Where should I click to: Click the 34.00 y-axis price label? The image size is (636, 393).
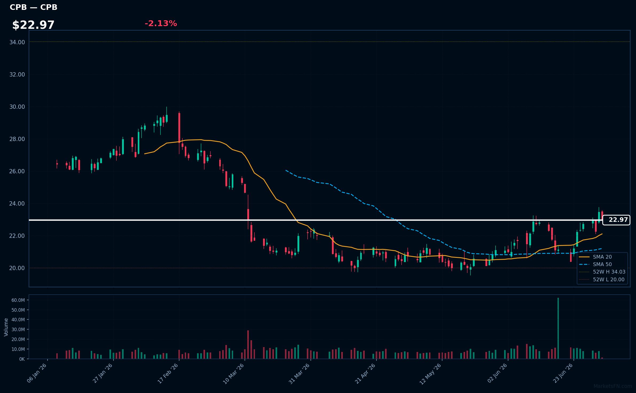(x=17, y=42)
